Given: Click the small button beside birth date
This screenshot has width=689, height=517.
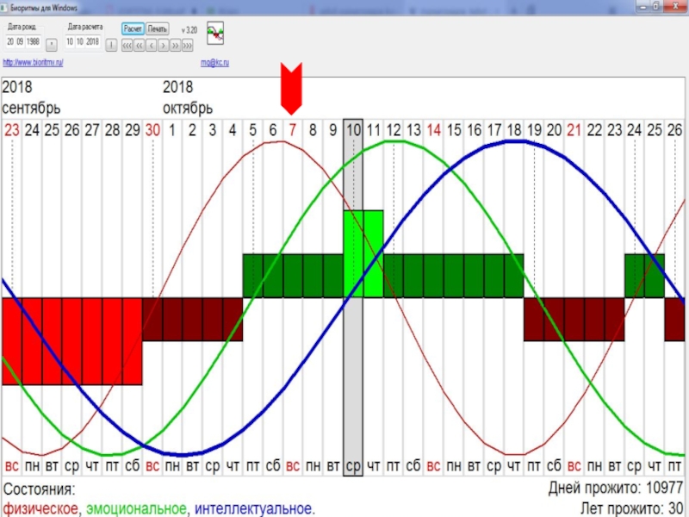Looking at the screenshot, I should coord(51,42).
